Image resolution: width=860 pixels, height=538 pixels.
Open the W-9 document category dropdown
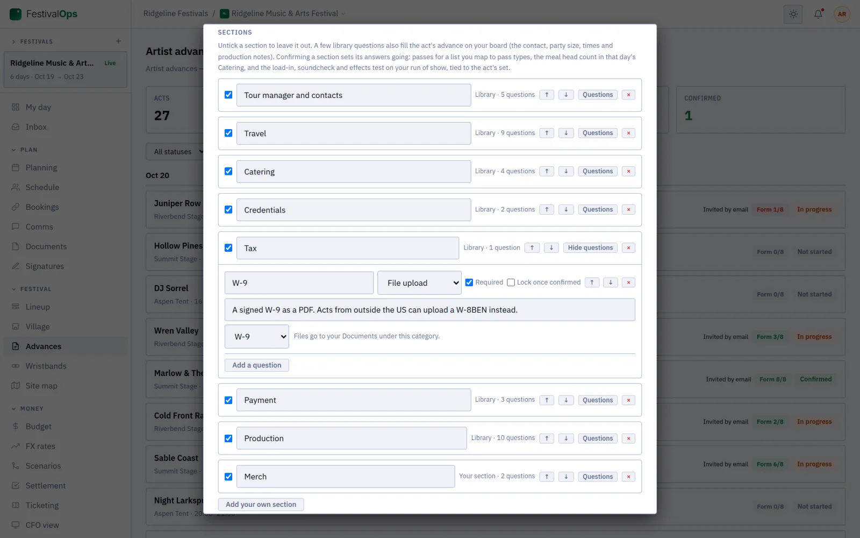tap(256, 336)
